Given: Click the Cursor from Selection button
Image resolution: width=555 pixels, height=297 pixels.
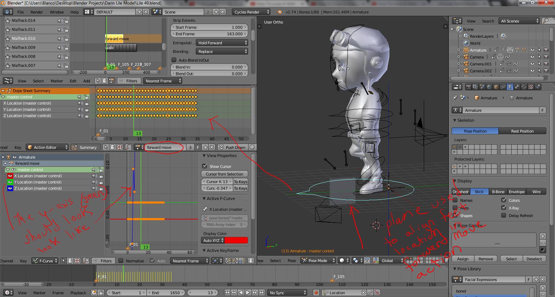Looking at the screenshot, I should tap(225, 174).
